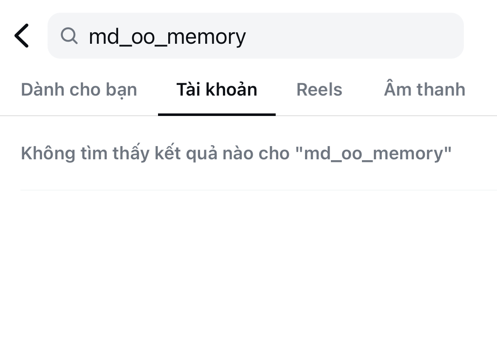
Task: Tap the search icon inside the search bar
Action: [x=69, y=36]
